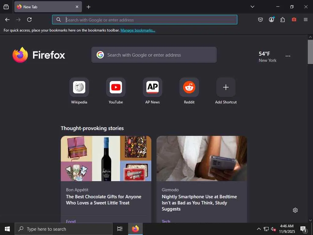Open the Windows Start menu
This screenshot has width=313, height=235.
(7, 229)
